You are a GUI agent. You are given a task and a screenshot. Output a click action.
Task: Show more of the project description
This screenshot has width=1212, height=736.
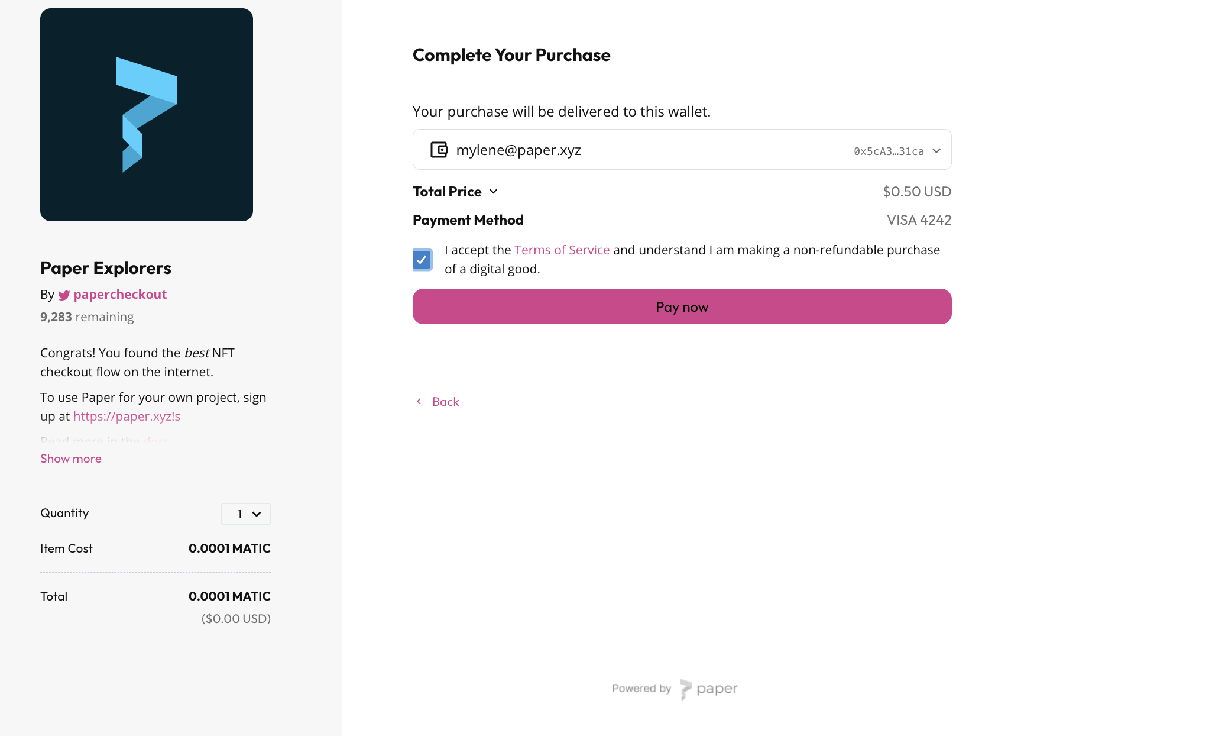[71, 459]
